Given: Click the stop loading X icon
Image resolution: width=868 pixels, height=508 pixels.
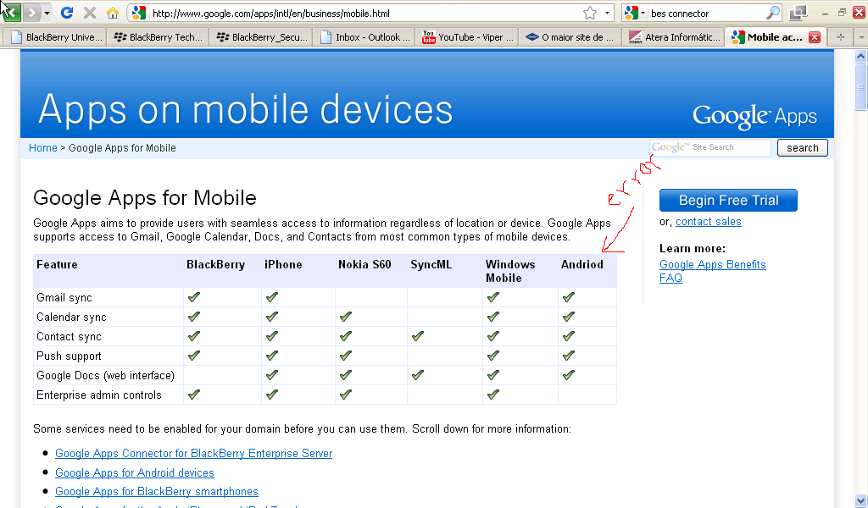Looking at the screenshot, I should (x=90, y=13).
